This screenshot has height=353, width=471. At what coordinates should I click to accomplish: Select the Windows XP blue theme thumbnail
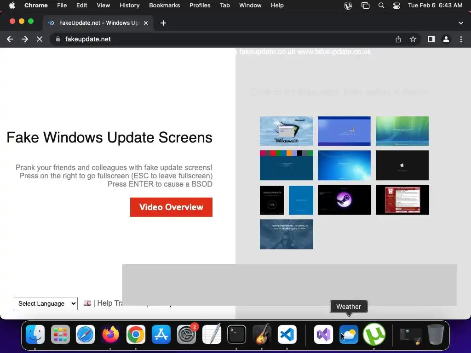344,131
